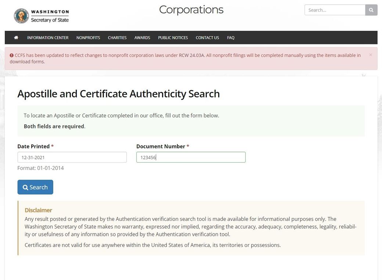This screenshot has height=280, width=382.
Task: Open the Nonprofits menu item
Action: click(88, 37)
